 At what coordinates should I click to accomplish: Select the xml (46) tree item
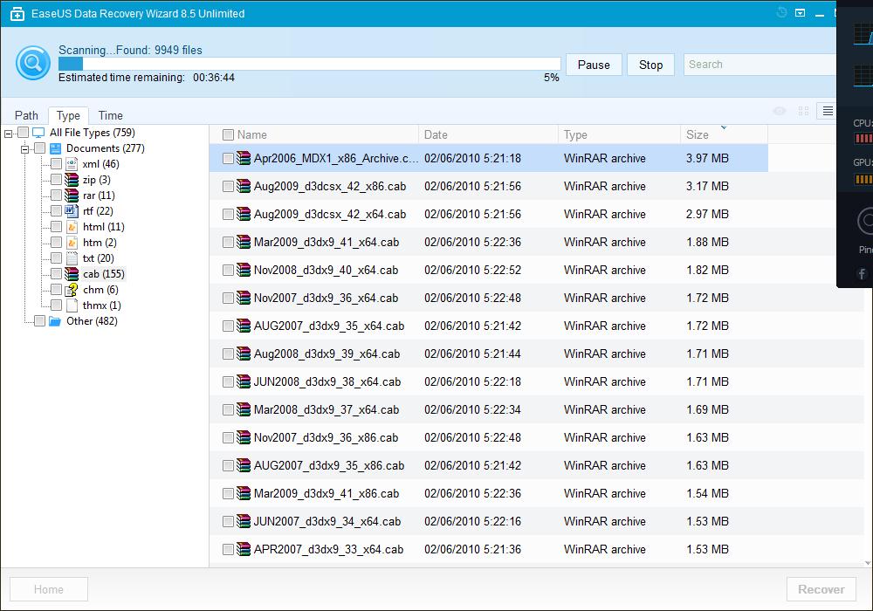100,164
